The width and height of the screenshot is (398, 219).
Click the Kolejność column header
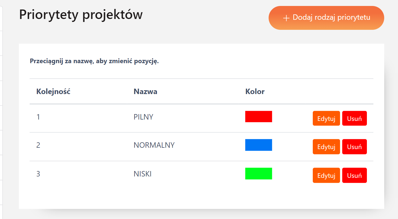[x=53, y=92]
